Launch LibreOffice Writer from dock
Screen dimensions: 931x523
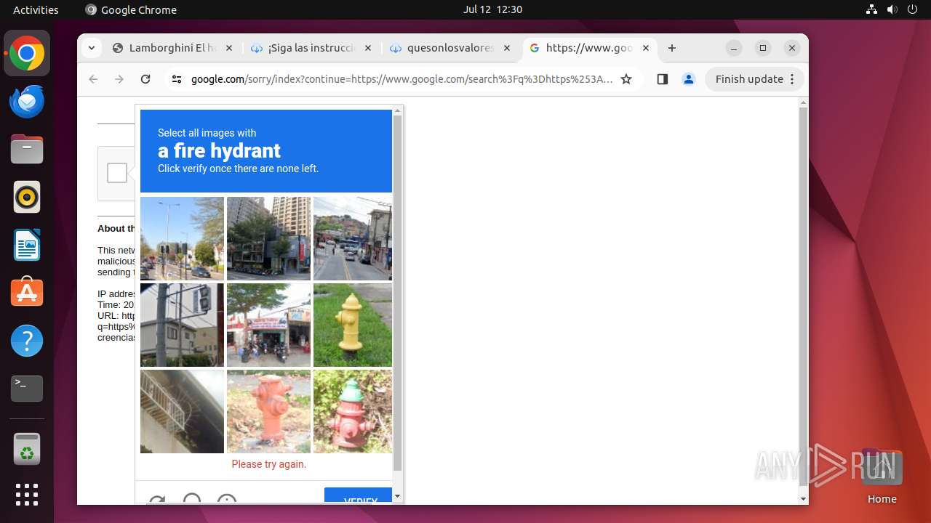click(27, 245)
